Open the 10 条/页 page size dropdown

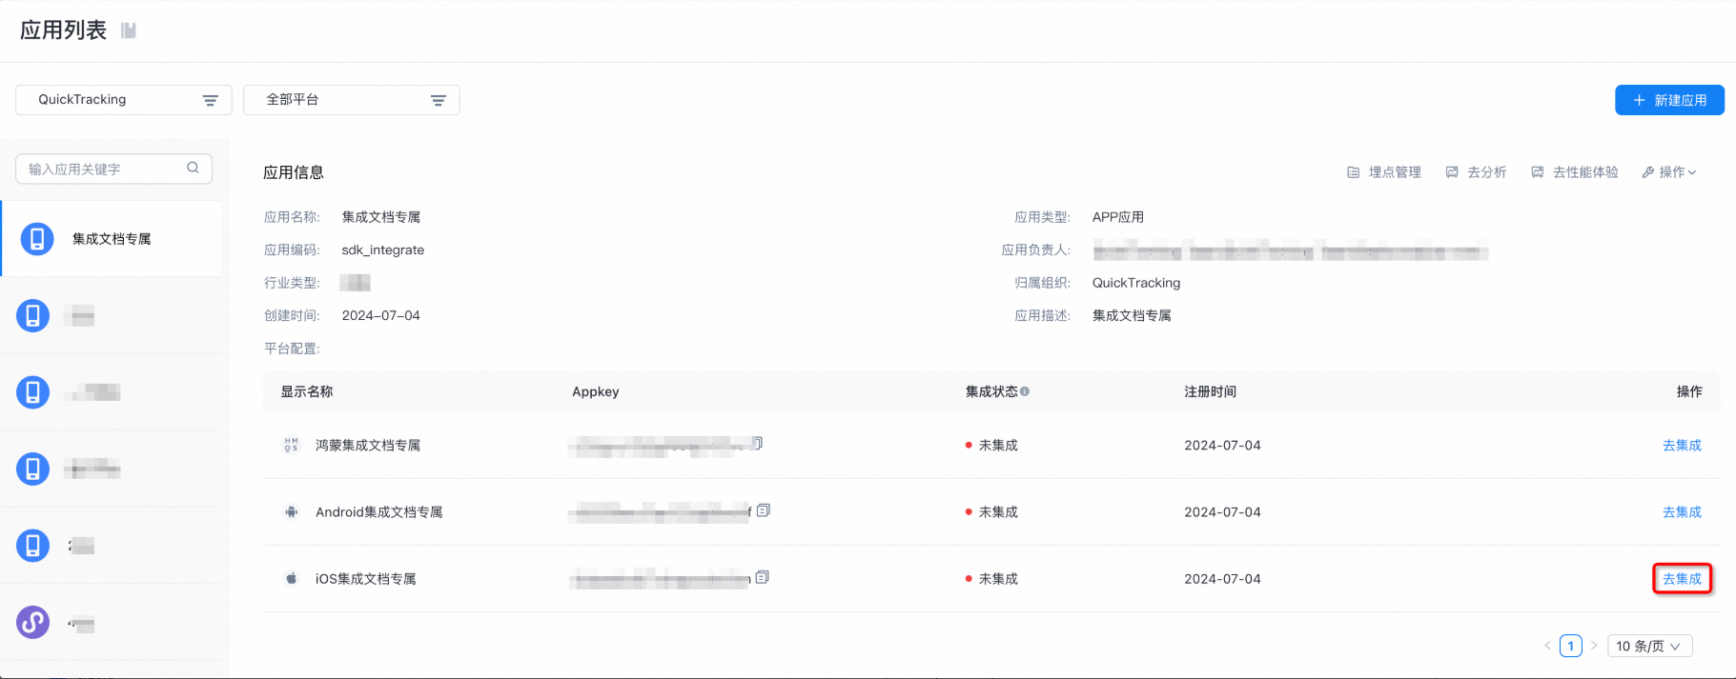tap(1650, 646)
